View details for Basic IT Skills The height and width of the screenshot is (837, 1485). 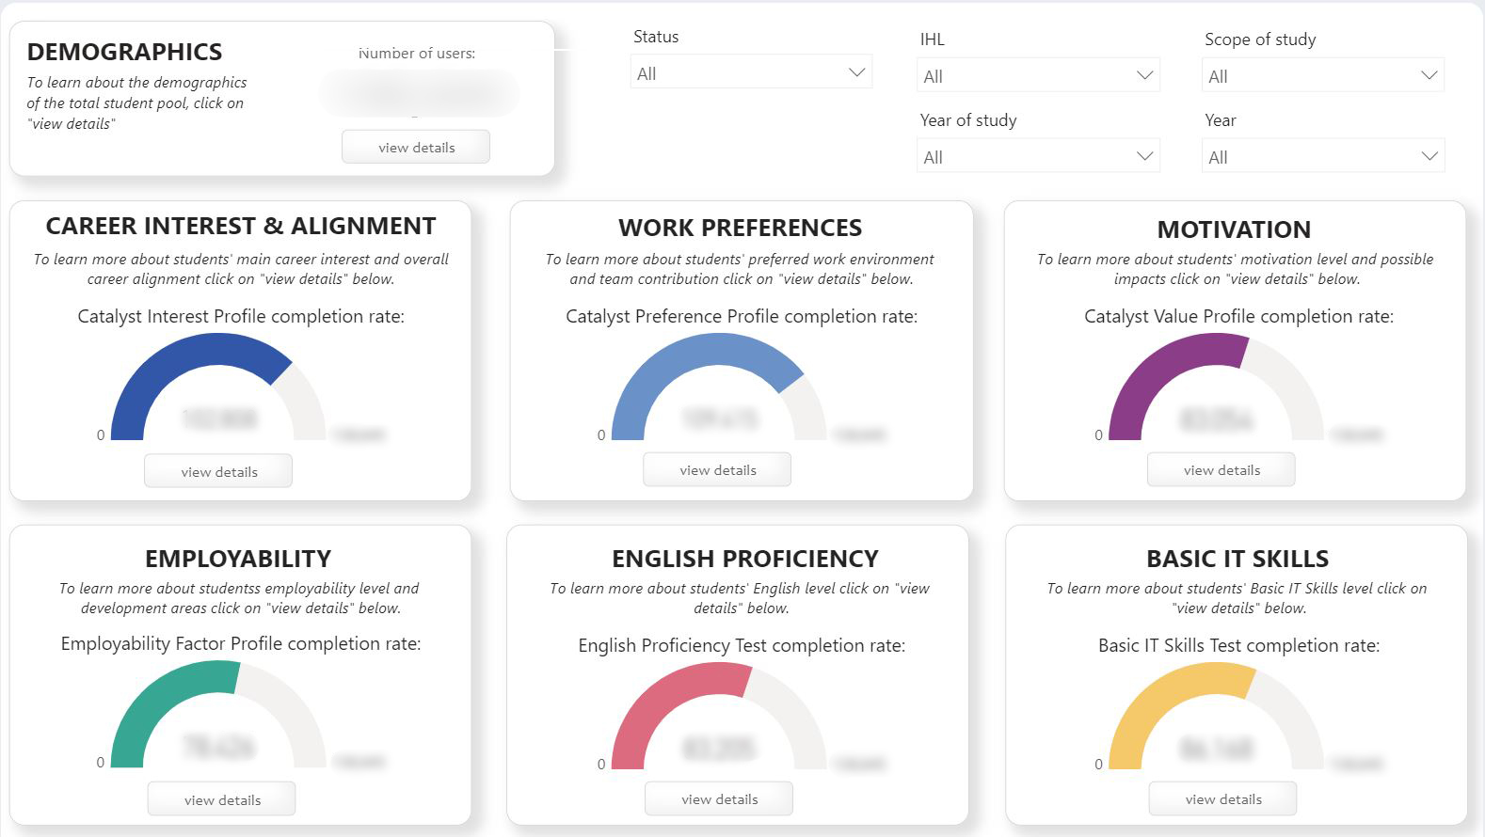click(1222, 798)
